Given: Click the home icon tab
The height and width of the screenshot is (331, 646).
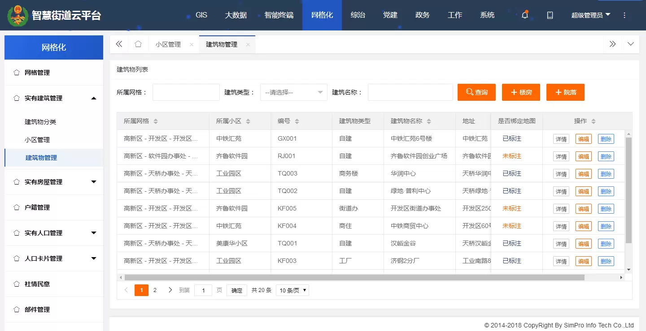Looking at the screenshot, I should (x=138, y=44).
